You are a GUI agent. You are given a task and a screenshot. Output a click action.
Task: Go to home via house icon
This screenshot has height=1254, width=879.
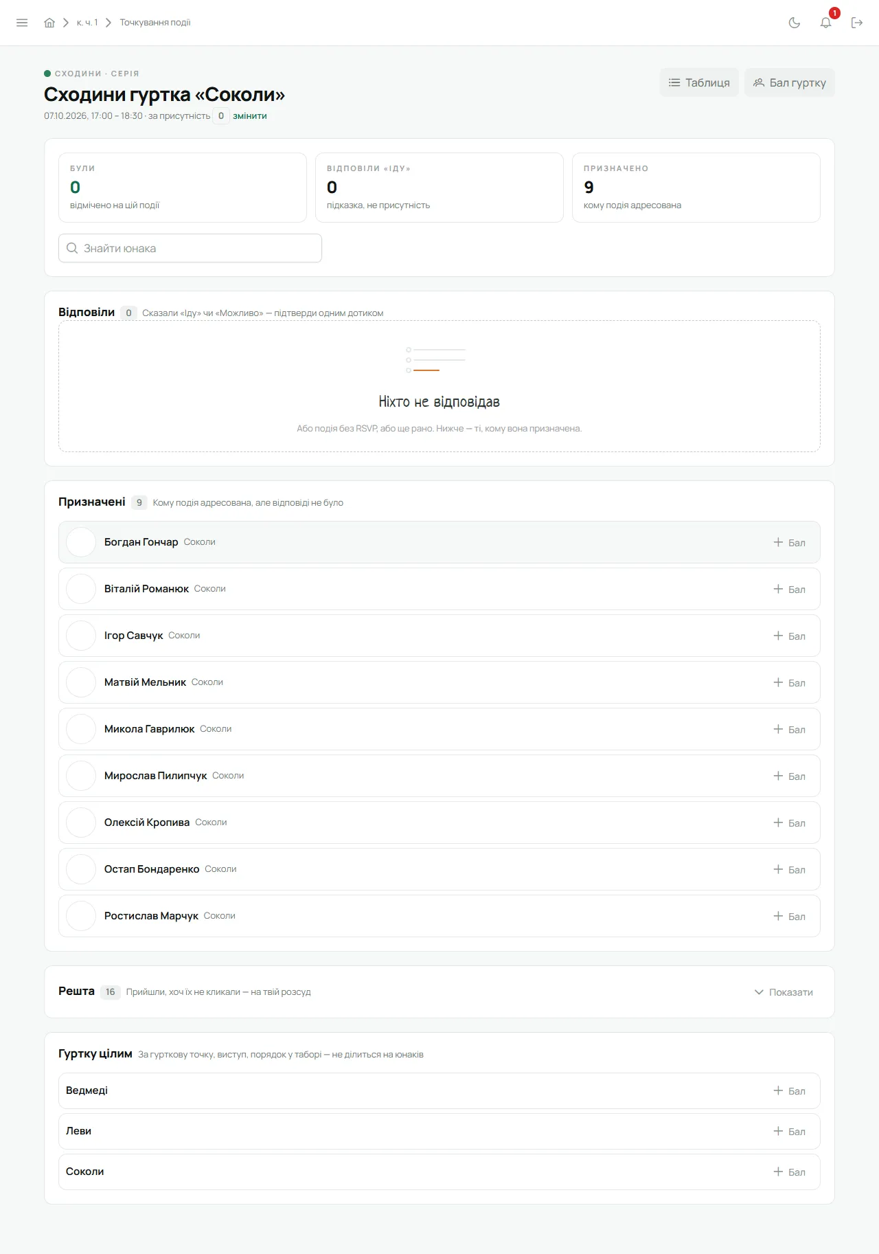(x=49, y=23)
